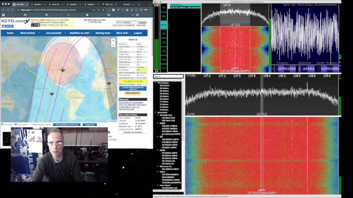Click the Find a satellite input

click(x=127, y=23)
